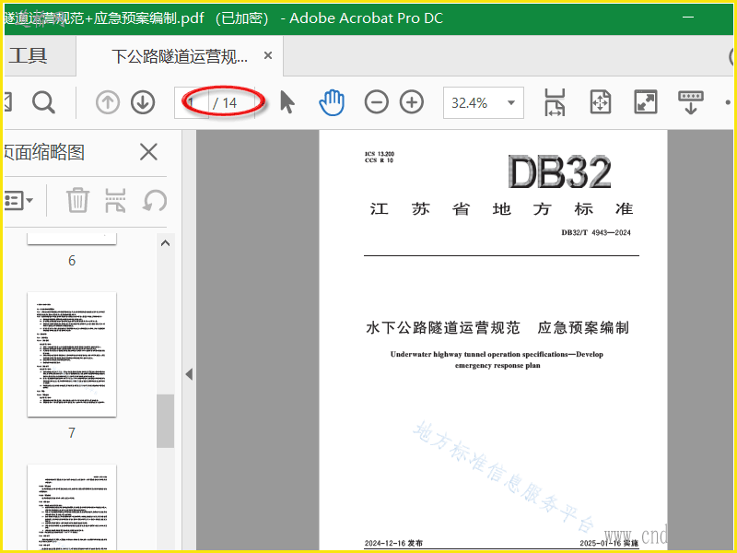Activate the Hand pan tool
This screenshot has height=553, width=737.
[x=332, y=102]
